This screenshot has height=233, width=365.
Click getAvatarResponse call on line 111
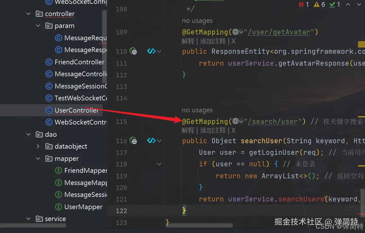point(314,63)
